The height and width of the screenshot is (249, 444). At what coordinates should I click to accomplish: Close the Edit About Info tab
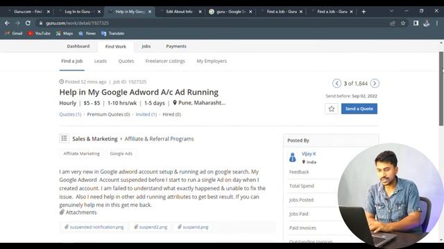point(200,12)
